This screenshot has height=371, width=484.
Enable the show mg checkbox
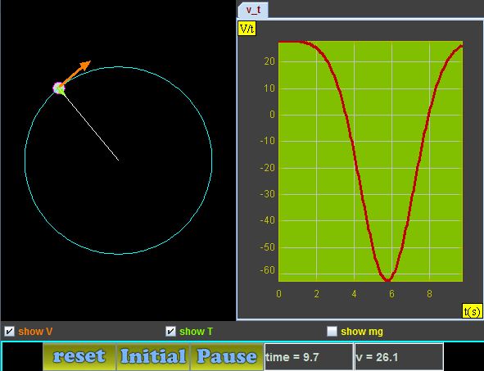click(x=332, y=332)
